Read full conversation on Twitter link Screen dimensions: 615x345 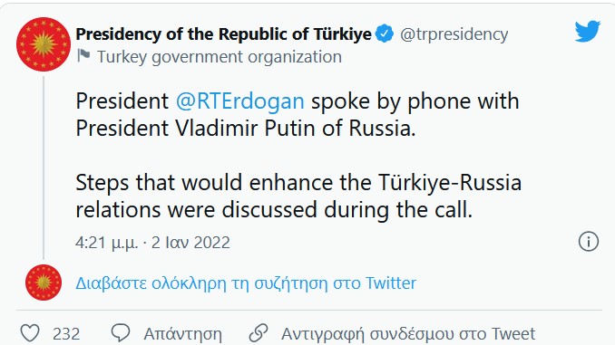coord(246,283)
